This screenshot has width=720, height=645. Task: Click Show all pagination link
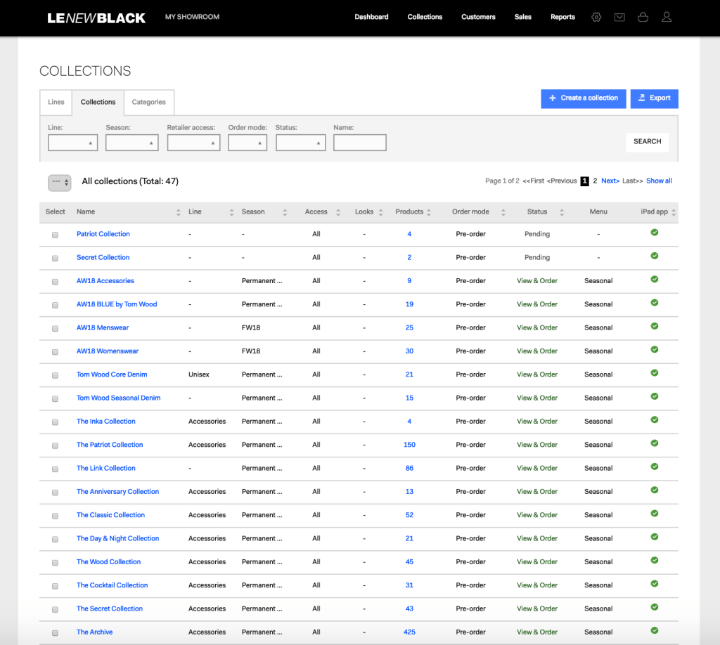658,181
